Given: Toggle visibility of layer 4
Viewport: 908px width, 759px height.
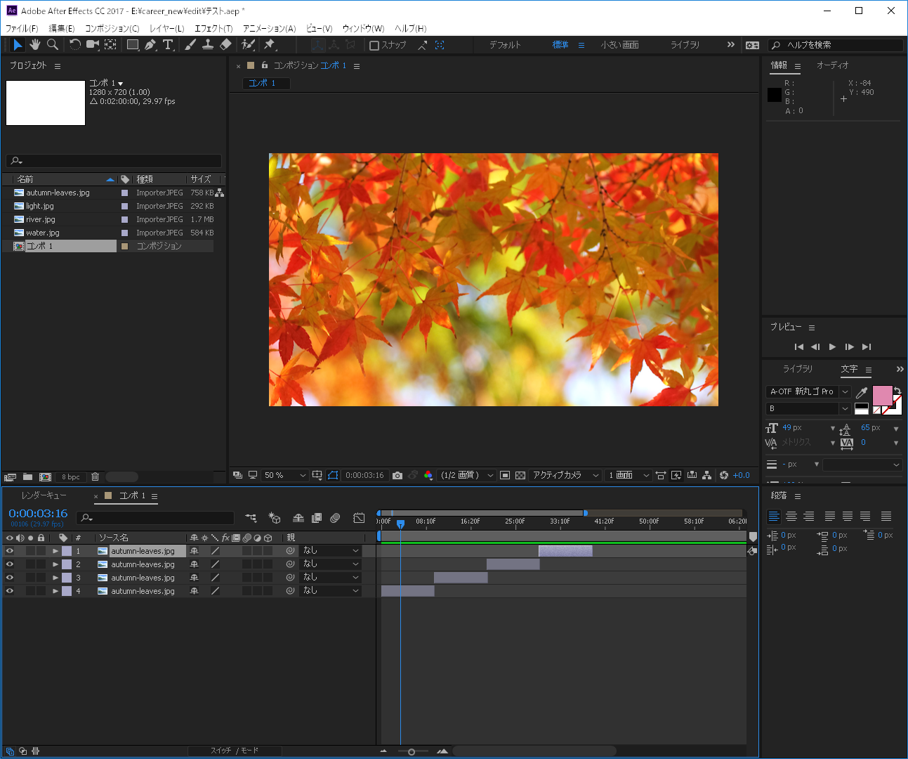Looking at the screenshot, I should (10, 591).
